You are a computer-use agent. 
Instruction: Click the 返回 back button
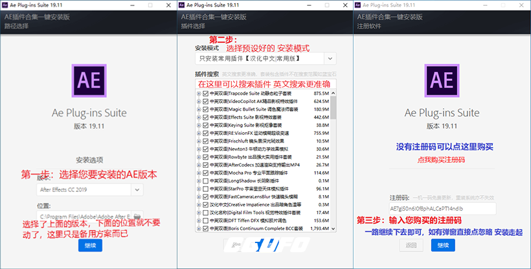pos(411,245)
